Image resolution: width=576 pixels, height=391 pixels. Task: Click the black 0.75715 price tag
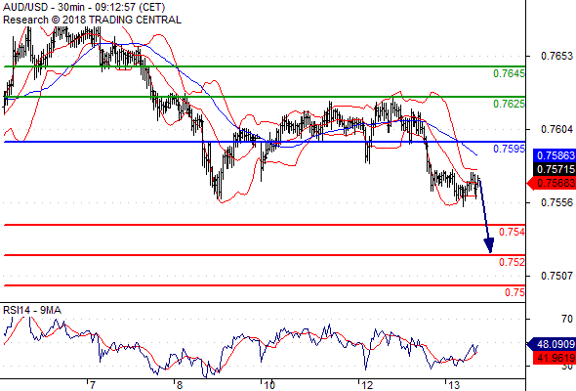555,169
